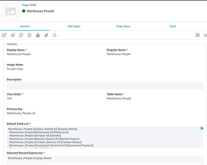
Task: Open the Page Views tab
Action: [124, 26]
